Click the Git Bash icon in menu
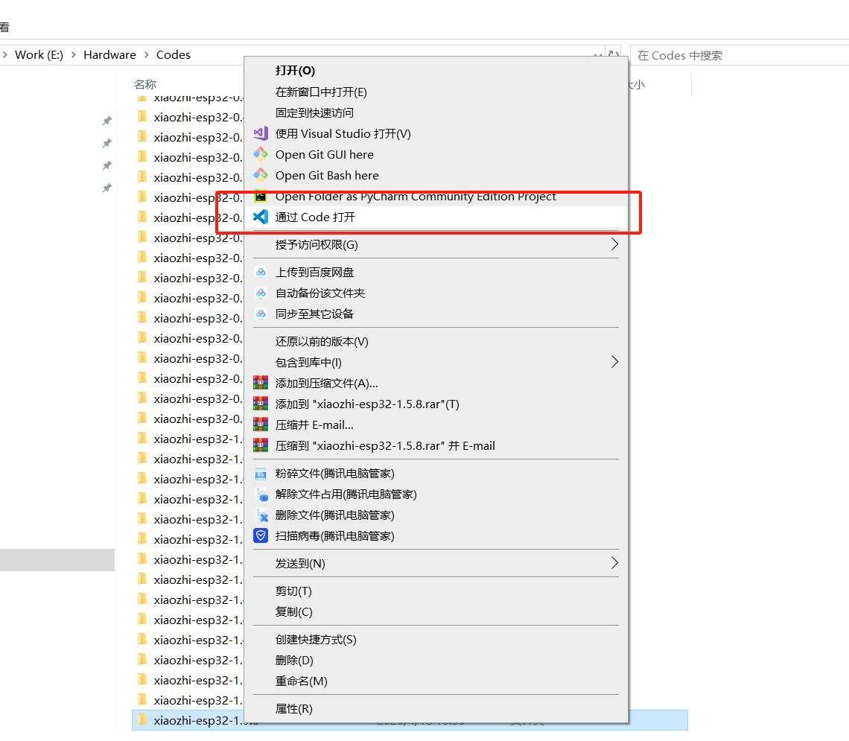Image resolution: width=849 pixels, height=741 pixels. [x=261, y=176]
